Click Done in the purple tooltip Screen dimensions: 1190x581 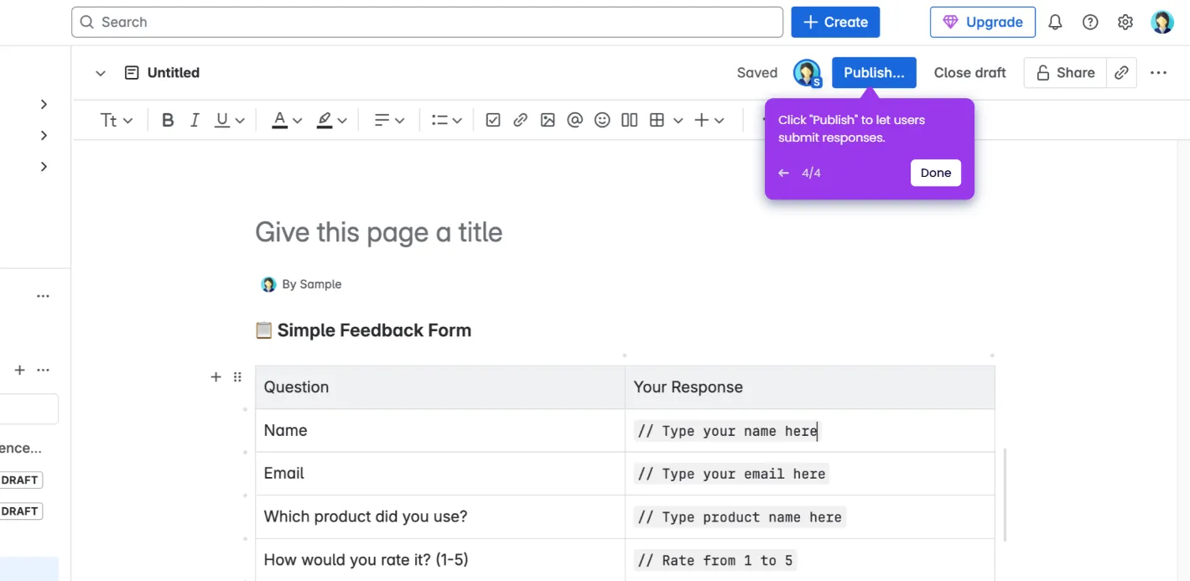[936, 173]
